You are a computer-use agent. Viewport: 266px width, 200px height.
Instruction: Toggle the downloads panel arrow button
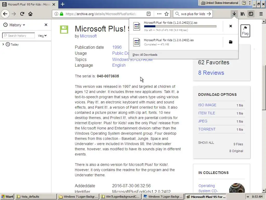click(x=234, y=14)
